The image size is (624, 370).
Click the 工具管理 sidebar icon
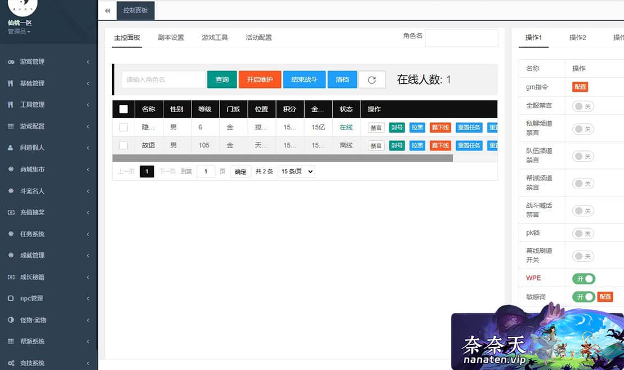tap(11, 105)
